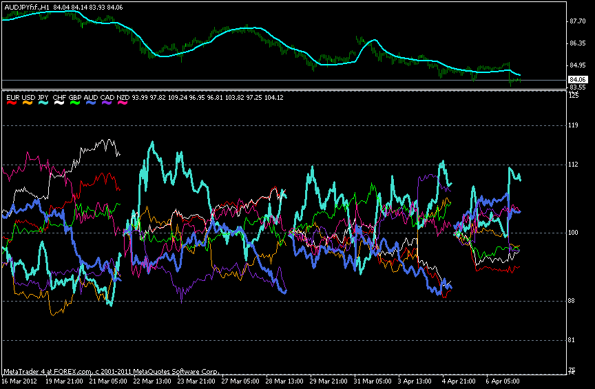
Task: Click the 23 Mar 21:00 time label
Action: pos(196,381)
